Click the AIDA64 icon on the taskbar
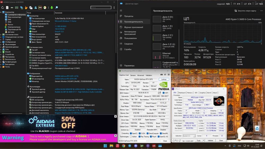The image size is (265, 149). click(x=154, y=146)
